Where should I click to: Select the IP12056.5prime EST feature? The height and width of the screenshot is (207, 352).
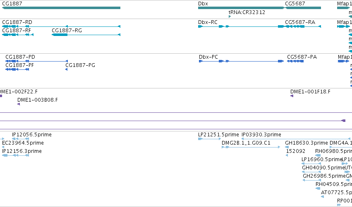tap(20, 139)
